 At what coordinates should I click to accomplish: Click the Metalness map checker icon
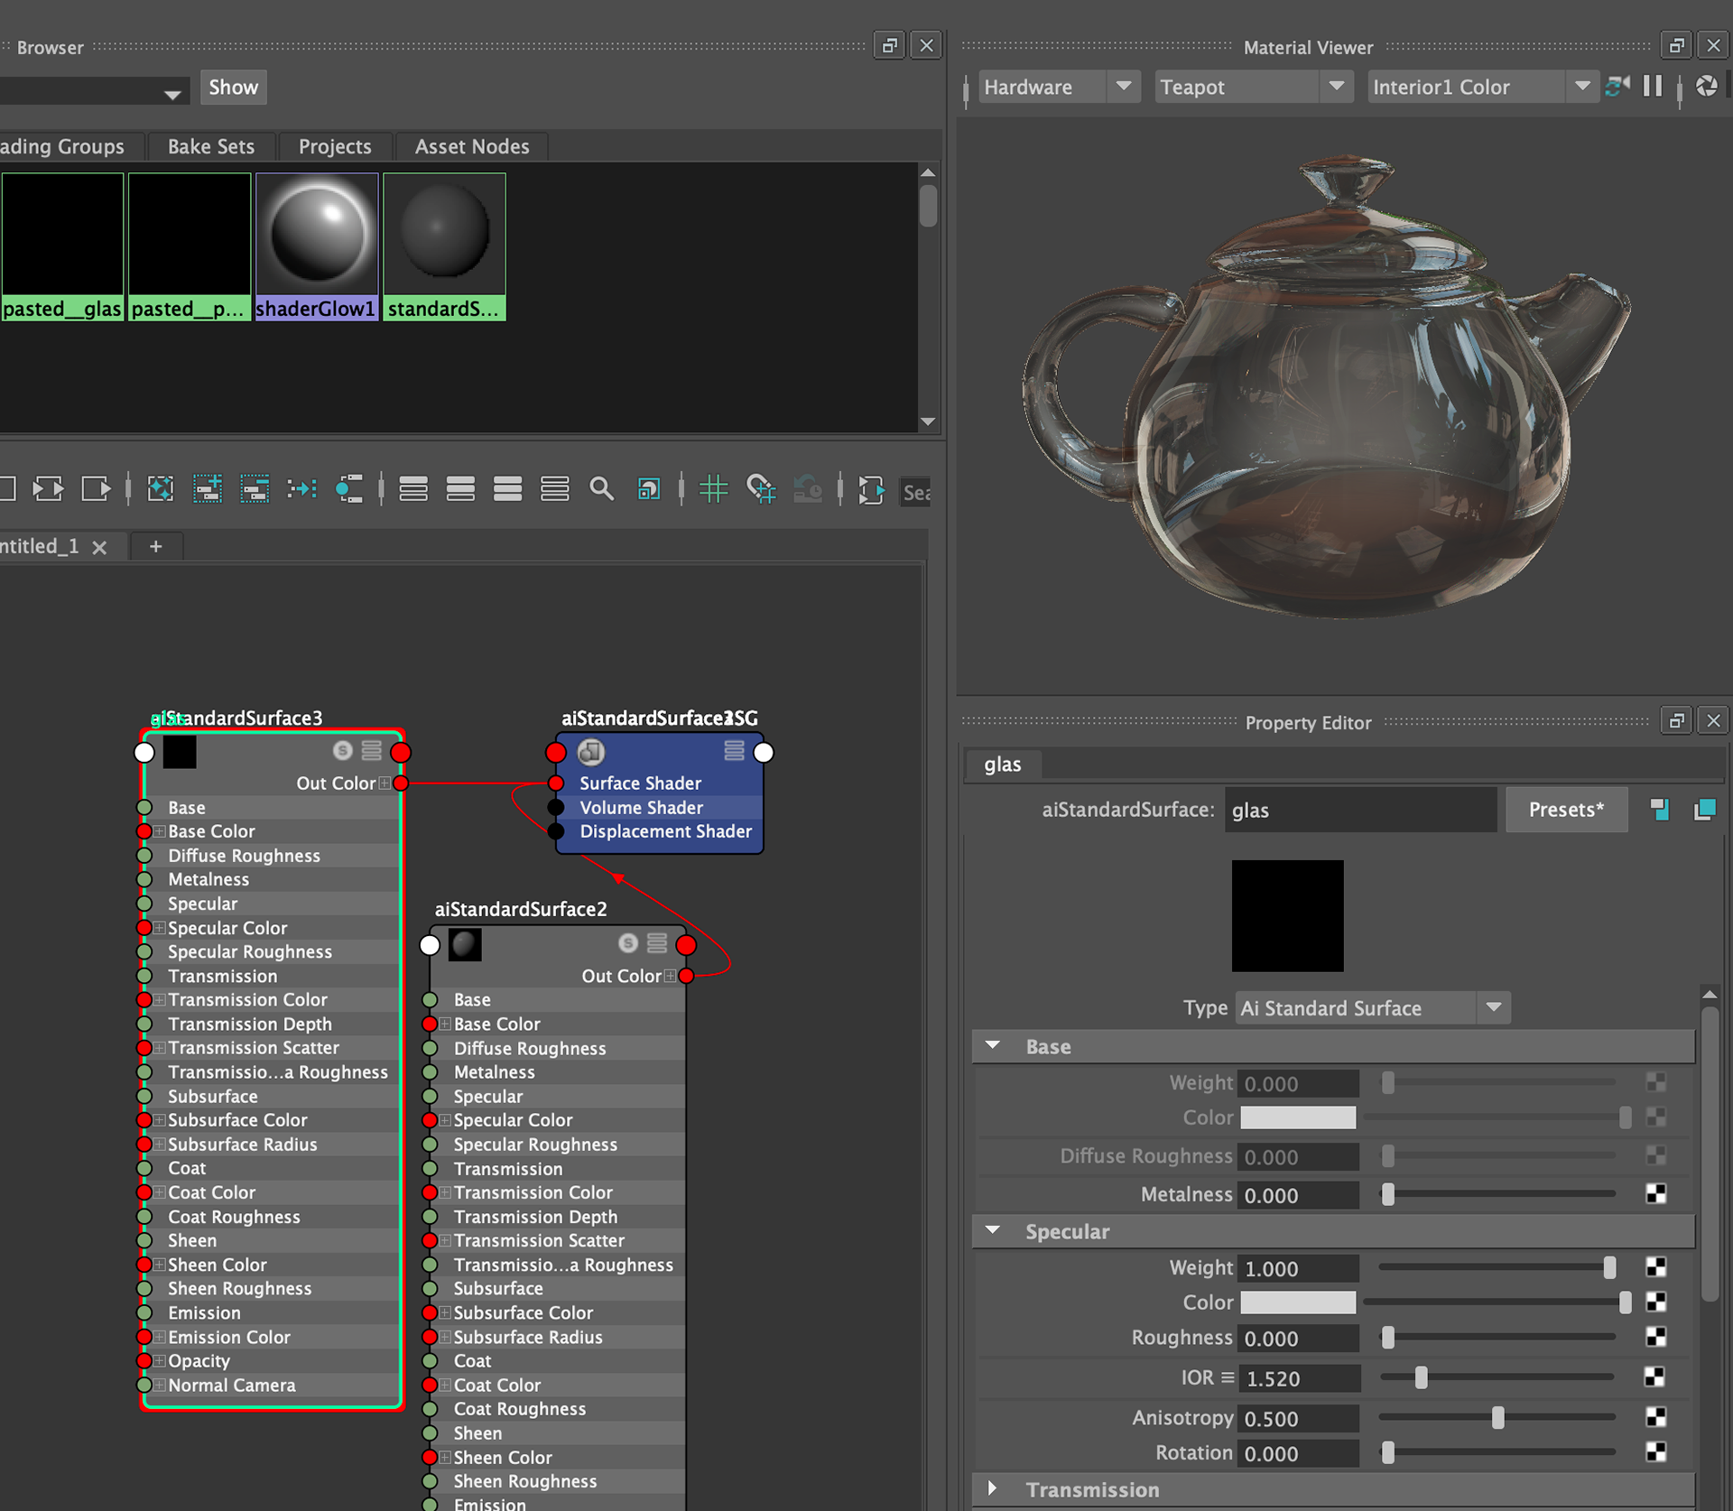pyautogui.click(x=1655, y=1194)
